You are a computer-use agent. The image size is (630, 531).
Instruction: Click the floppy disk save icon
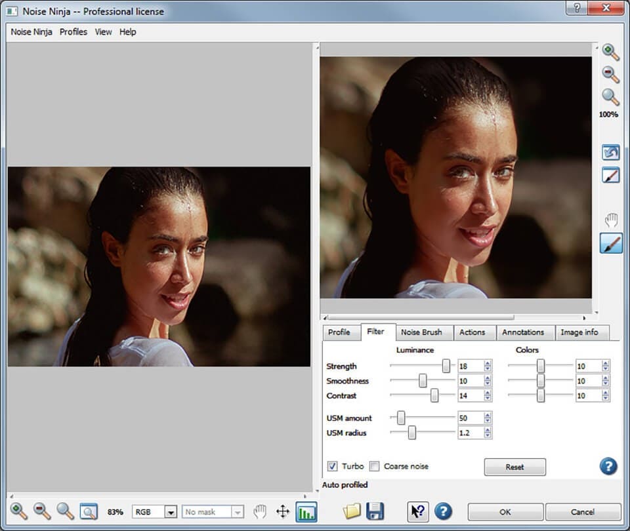click(x=375, y=511)
